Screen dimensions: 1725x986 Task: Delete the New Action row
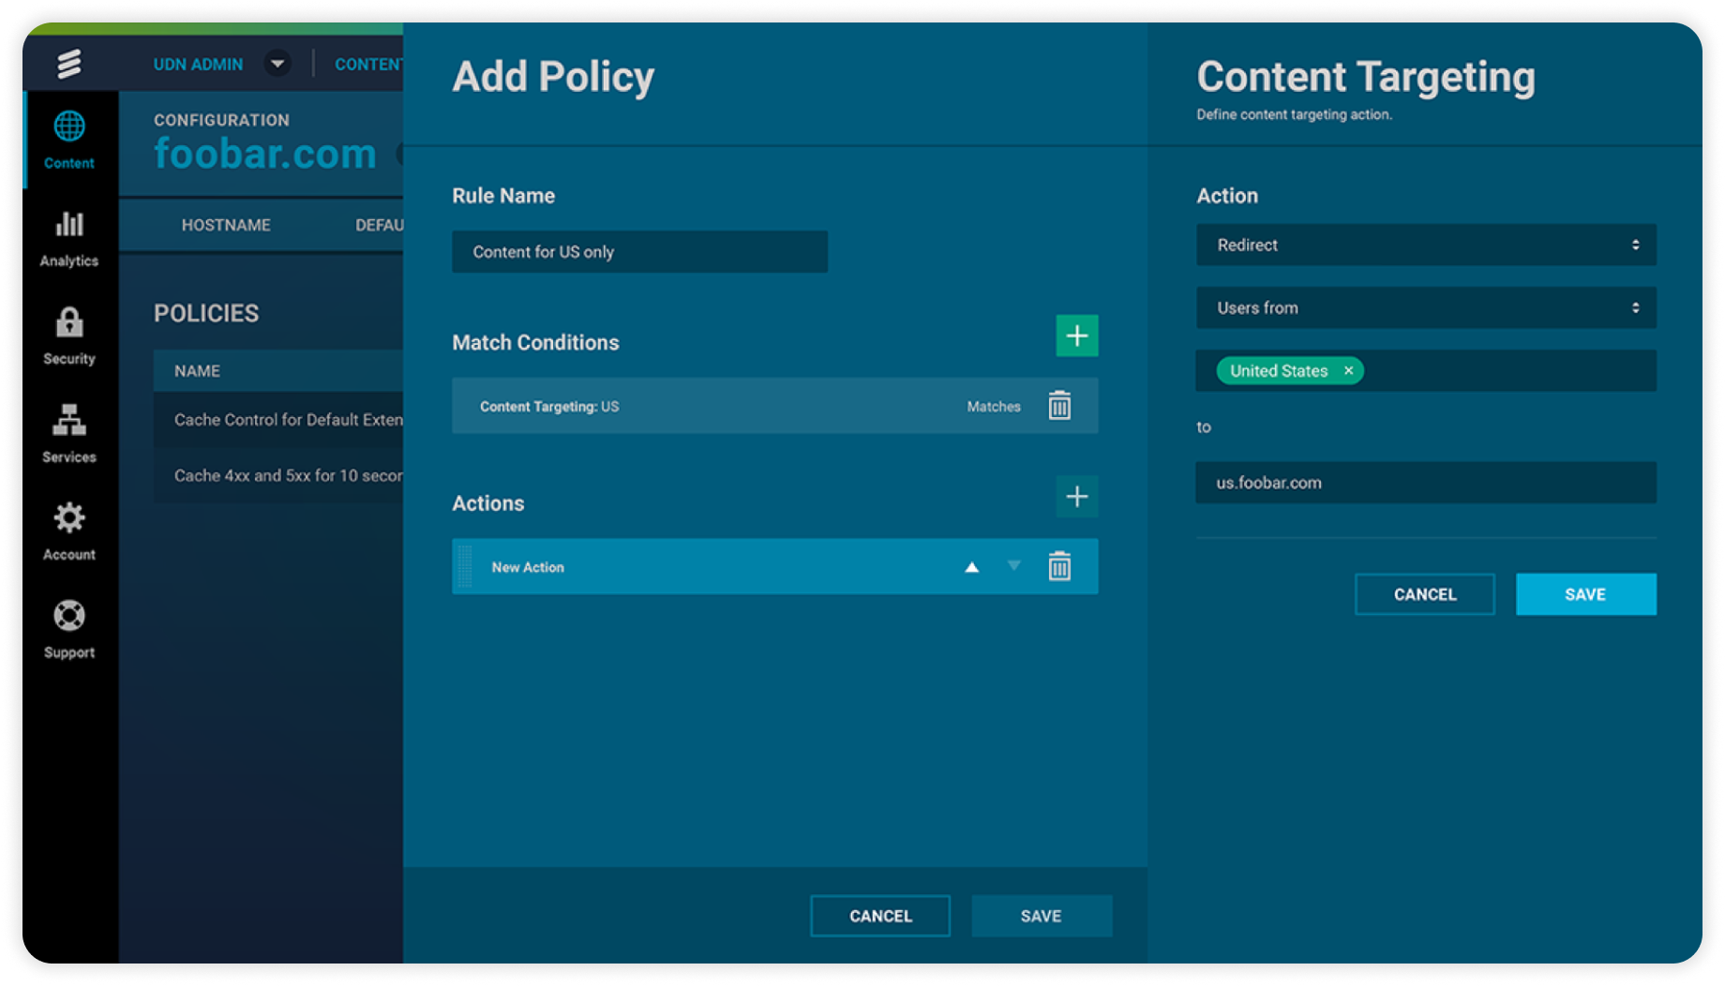[1059, 566]
